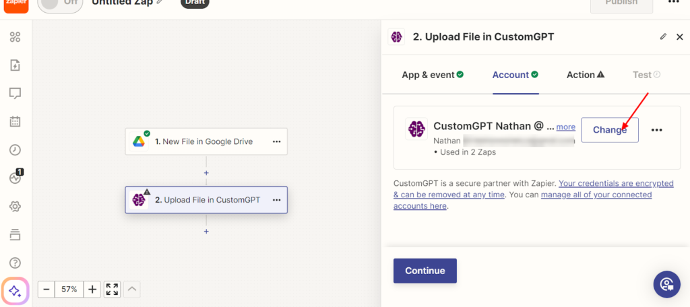Rename step with panel pencil icon

point(663,37)
